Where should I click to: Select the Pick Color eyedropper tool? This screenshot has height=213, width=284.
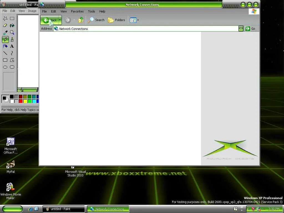pyautogui.click(x=5, y=32)
